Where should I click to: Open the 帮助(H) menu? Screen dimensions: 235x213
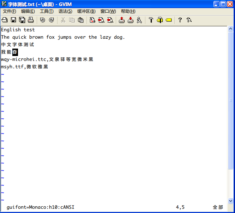[x=128, y=11]
